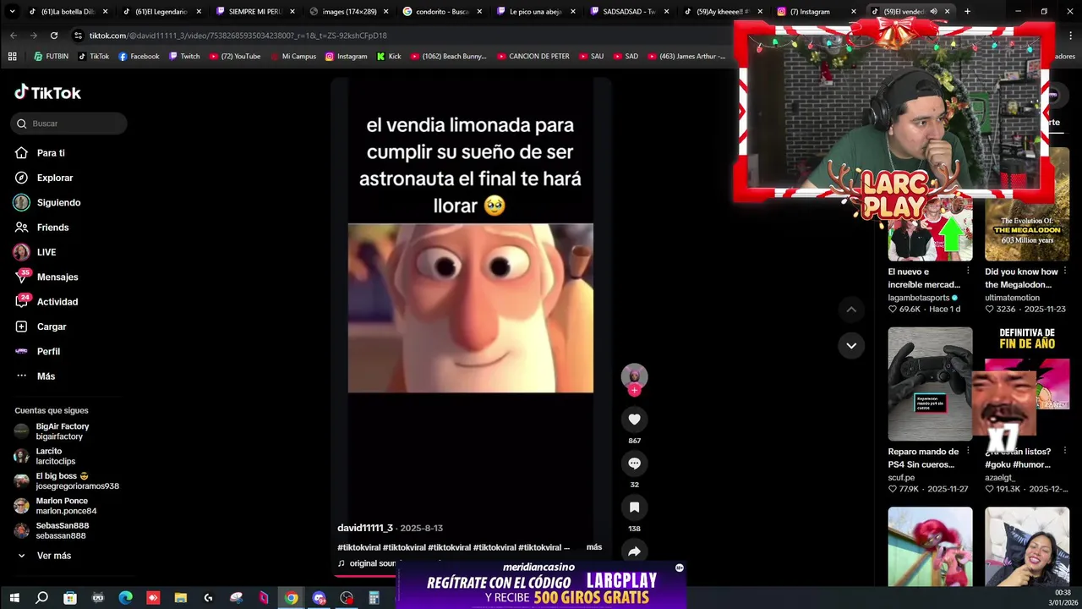Screen dimensions: 1082x609
Task: Open Friends section
Action: pos(41,228)
